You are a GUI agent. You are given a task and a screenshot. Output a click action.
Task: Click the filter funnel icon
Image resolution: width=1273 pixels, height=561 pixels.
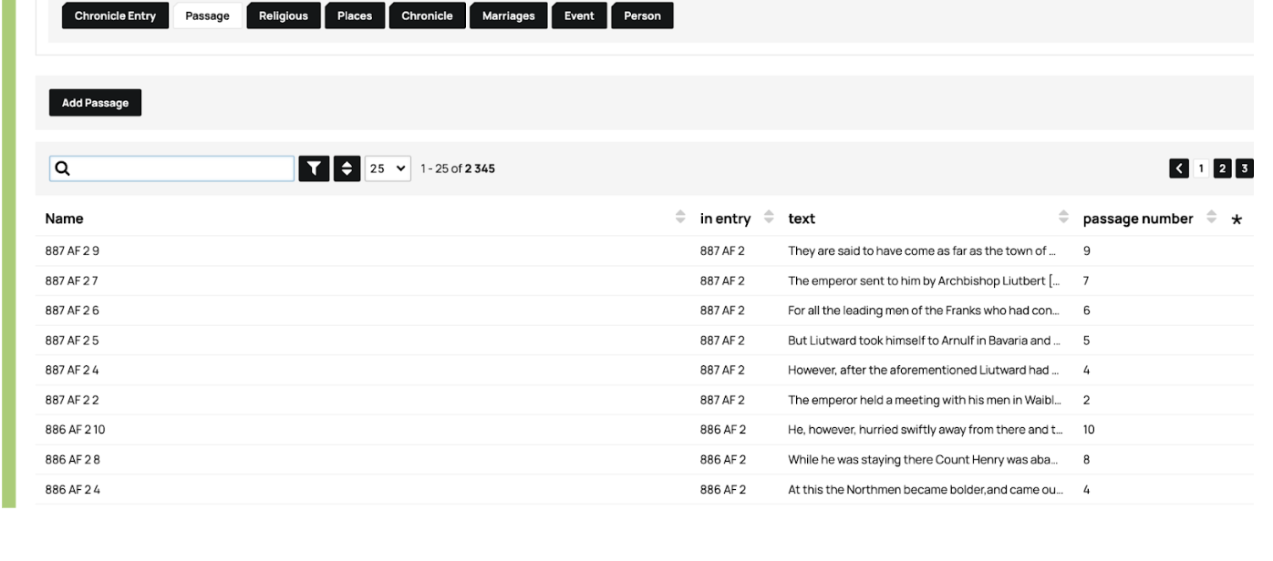click(314, 168)
